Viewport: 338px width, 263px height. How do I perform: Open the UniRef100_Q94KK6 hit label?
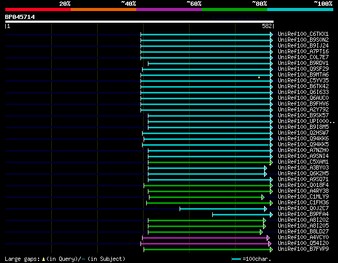pos(303,138)
